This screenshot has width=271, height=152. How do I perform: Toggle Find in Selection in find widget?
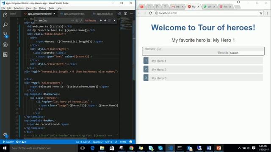tap(110, 20)
